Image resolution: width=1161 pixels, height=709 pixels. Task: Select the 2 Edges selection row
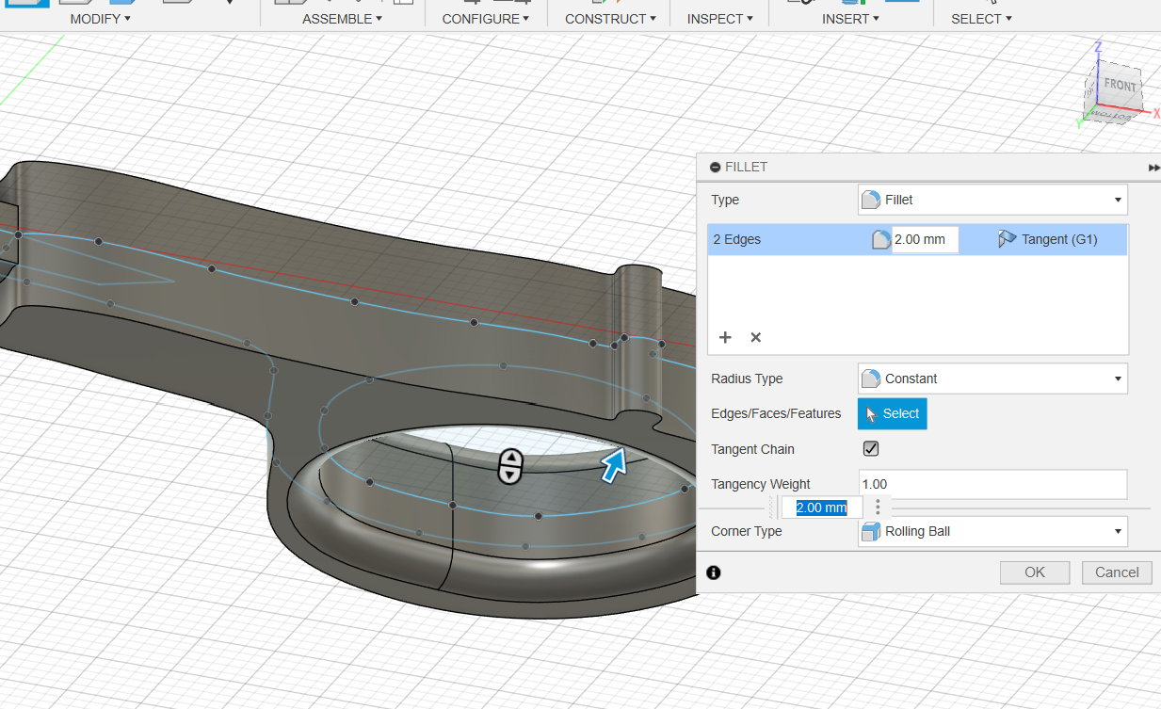[x=916, y=239]
